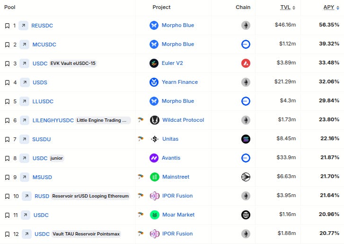Bookmark the LLUSDC pool row
The height and width of the screenshot is (244, 344).
click(7, 101)
